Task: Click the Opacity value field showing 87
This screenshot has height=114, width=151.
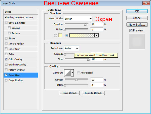Action: [x=97, y=24]
